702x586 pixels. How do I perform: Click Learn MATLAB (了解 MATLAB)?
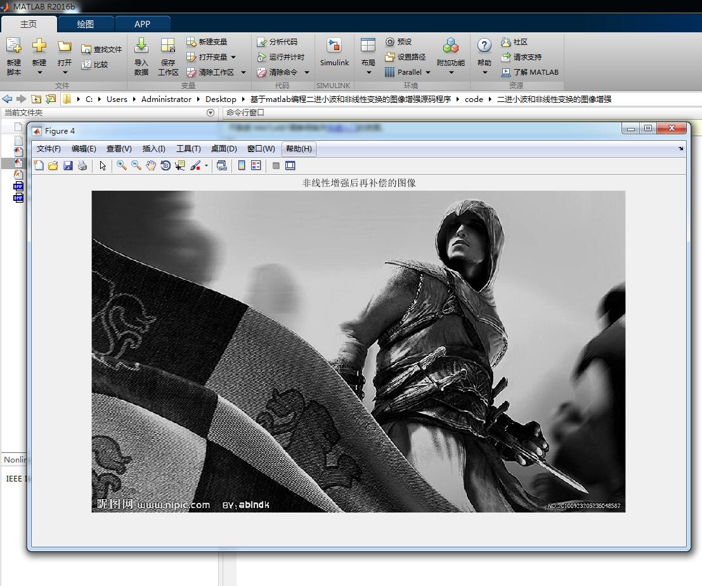tap(530, 72)
